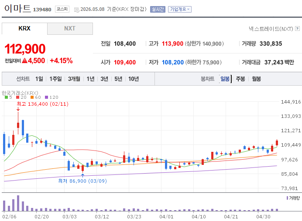The height and width of the screenshot is (221, 302).
Task: Select the 1주일 line chart period
Action: coord(55,79)
